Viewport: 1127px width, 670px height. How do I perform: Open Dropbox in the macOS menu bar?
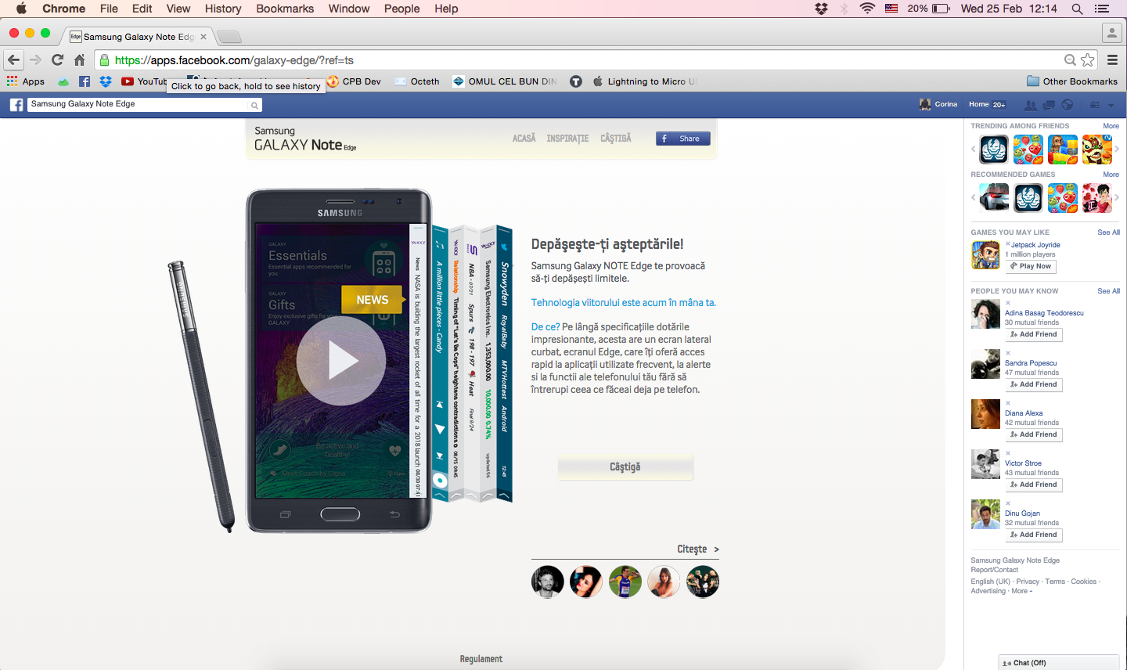(821, 9)
